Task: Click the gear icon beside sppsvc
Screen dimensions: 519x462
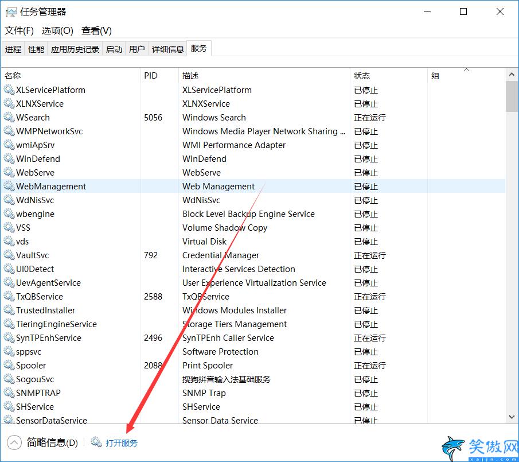Action: click(x=9, y=351)
